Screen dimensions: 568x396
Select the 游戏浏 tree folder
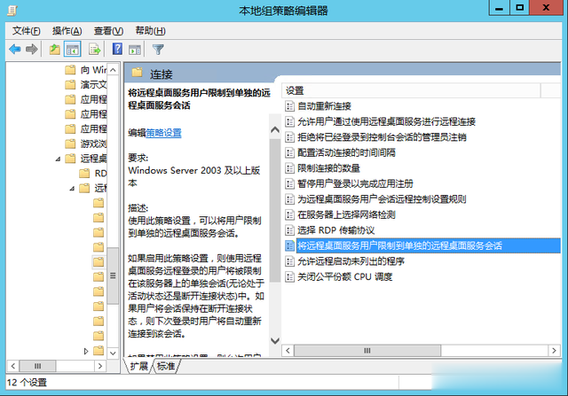(93, 144)
